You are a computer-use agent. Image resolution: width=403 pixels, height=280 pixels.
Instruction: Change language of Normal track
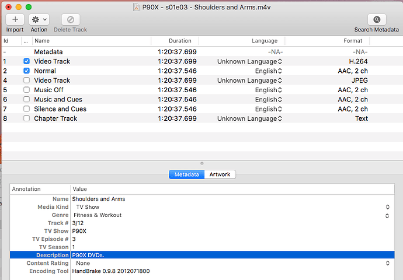(x=269, y=71)
